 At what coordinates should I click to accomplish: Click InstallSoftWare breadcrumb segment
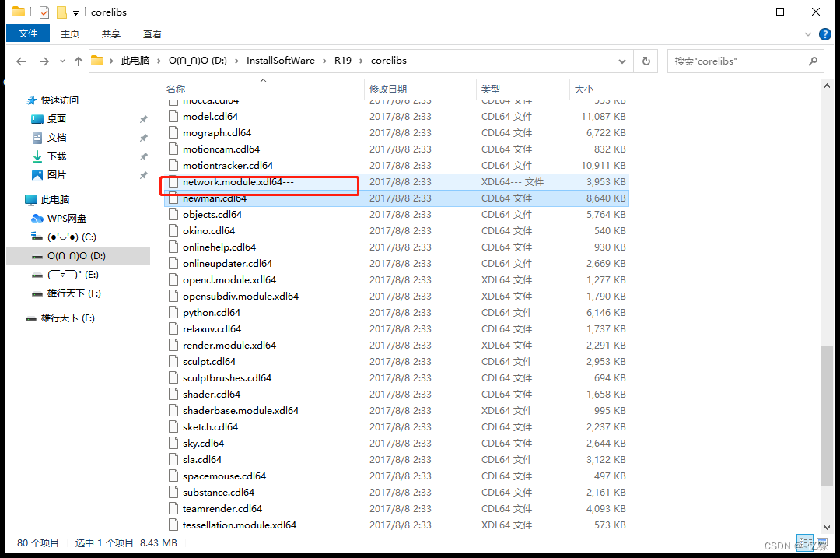281,61
